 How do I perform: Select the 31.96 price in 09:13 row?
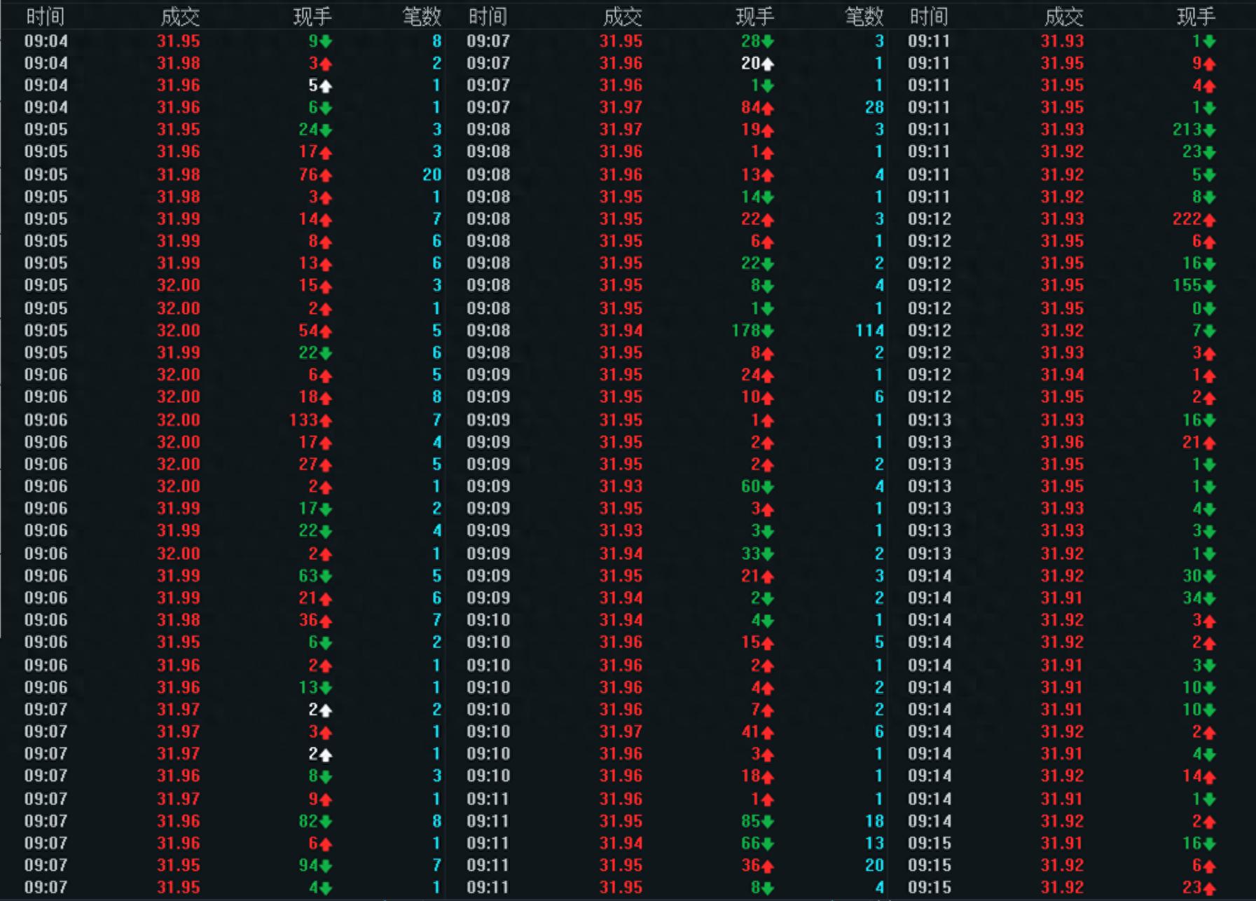pyautogui.click(x=1062, y=443)
